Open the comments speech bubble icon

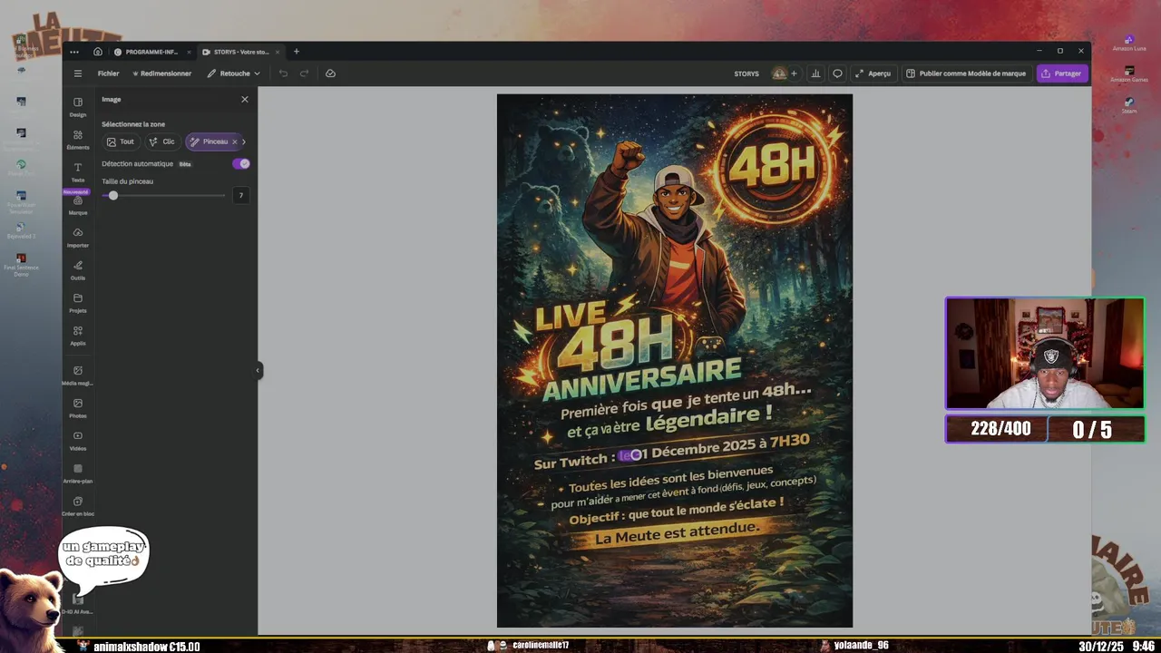click(x=837, y=73)
